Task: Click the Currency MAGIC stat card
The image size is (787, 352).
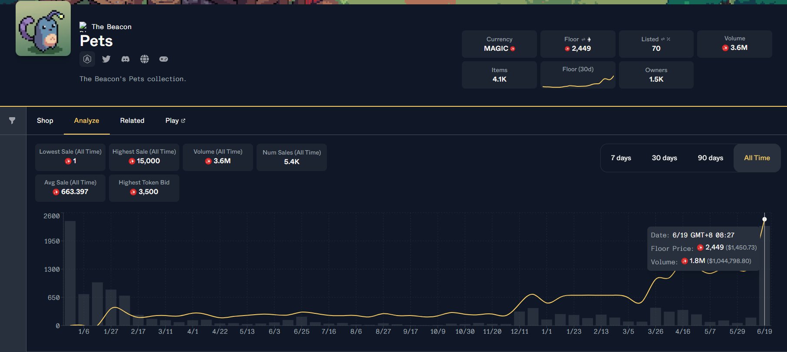Action: coord(499,44)
